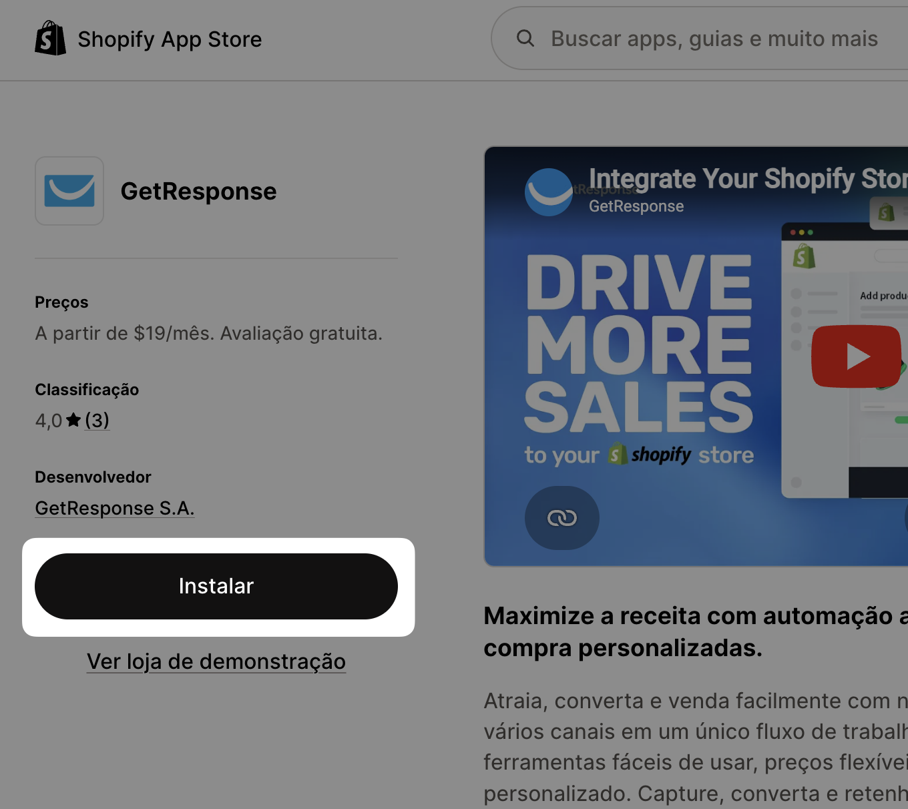
Task: Select the "Classificação" label
Action: 87,390
